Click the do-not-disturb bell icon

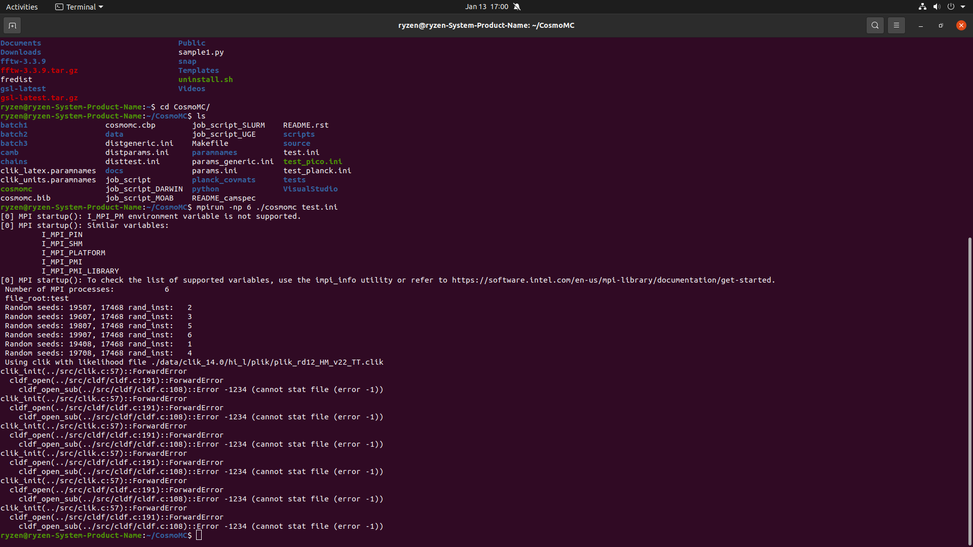[x=517, y=7]
